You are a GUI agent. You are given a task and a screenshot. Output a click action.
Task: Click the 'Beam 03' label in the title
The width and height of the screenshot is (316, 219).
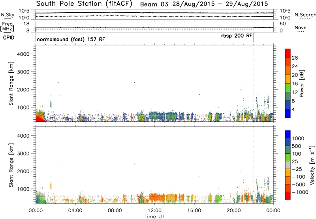tap(154, 4)
